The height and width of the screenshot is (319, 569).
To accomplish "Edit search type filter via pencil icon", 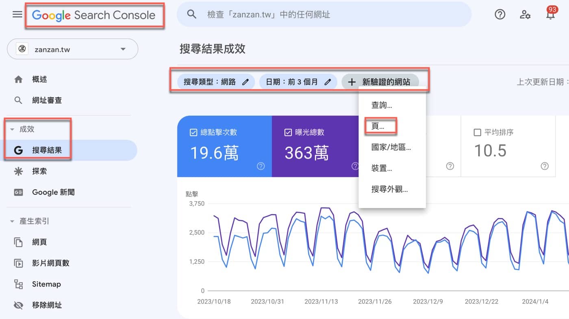I will pos(245,82).
